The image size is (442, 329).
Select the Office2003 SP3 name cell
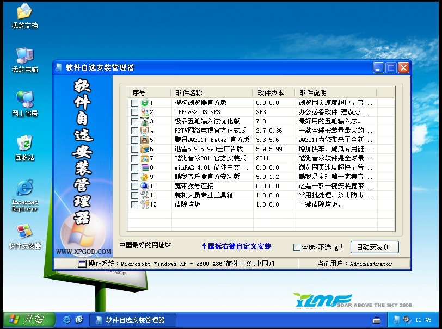pos(197,112)
